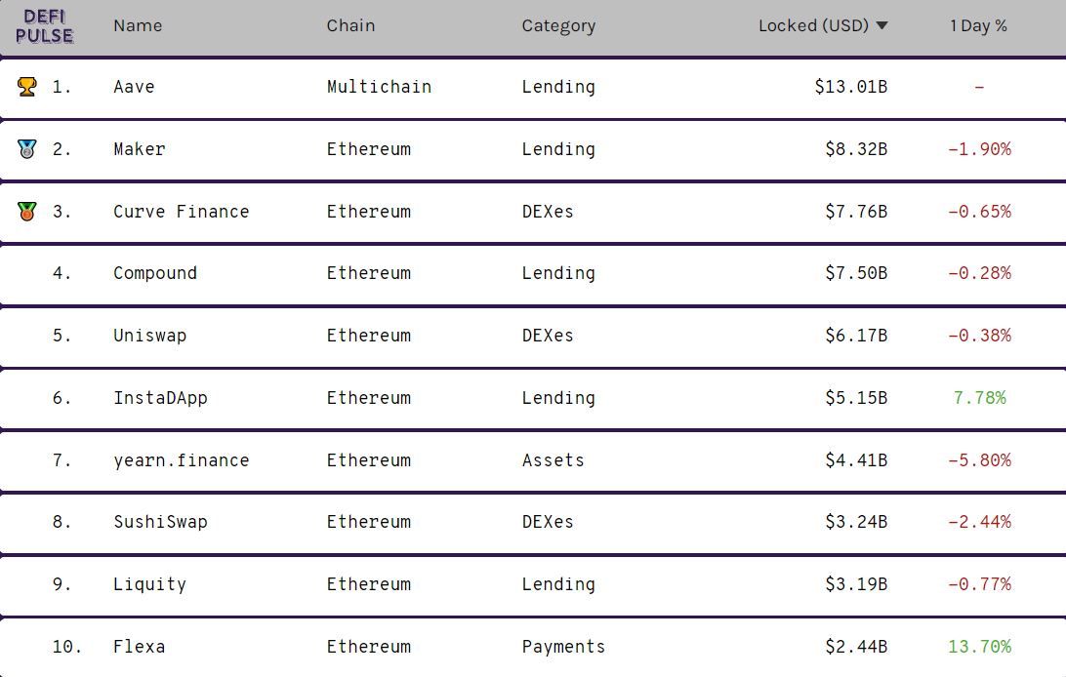
Task: Open the Curve Finance project page
Action: coord(181,212)
